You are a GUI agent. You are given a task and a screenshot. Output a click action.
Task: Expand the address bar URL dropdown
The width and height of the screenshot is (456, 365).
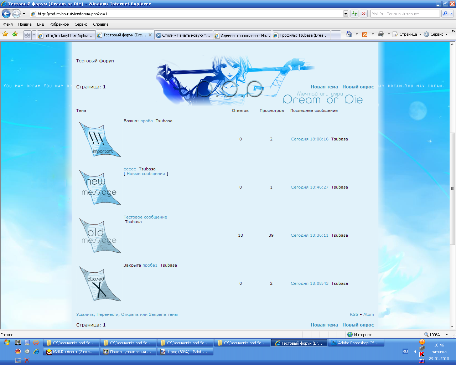tap(346, 14)
